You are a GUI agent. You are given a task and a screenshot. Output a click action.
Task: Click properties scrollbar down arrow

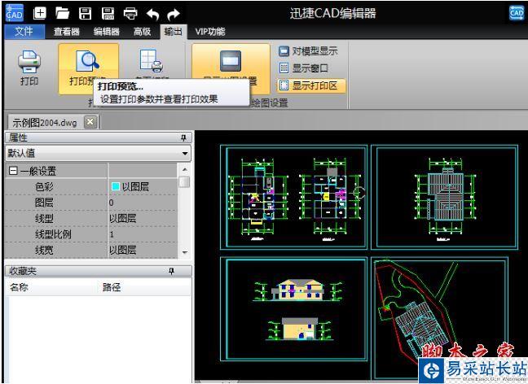(x=184, y=252)
